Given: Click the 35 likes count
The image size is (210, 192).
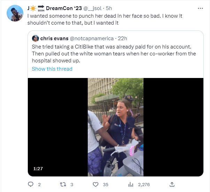Looking at the screenshot, I should (106, 184).
